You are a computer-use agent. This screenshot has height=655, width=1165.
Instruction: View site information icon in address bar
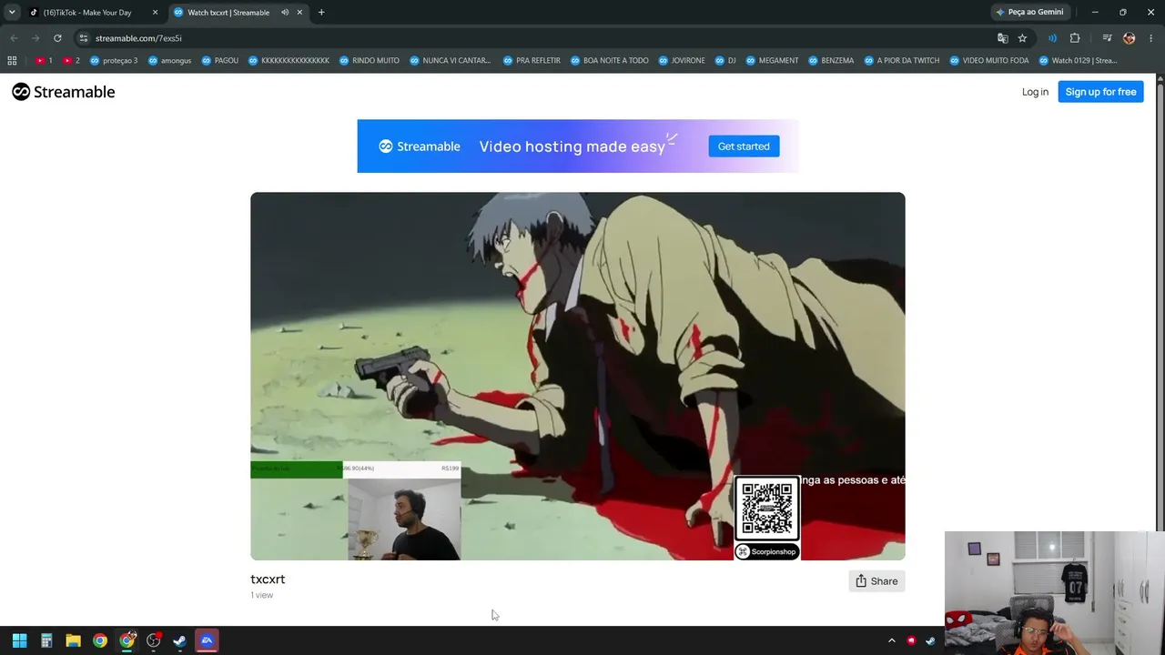coord(83,38)
